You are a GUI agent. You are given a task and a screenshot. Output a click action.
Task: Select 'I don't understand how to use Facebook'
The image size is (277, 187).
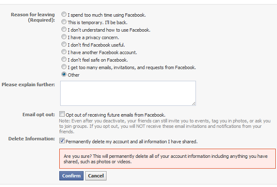tap(64, 30)
